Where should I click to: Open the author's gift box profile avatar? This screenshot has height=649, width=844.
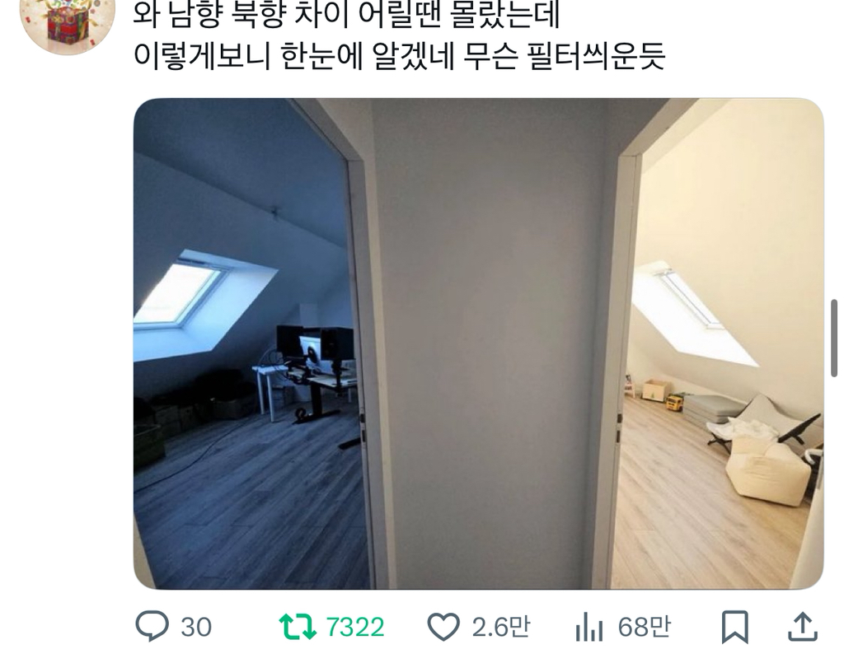point(68,21)
